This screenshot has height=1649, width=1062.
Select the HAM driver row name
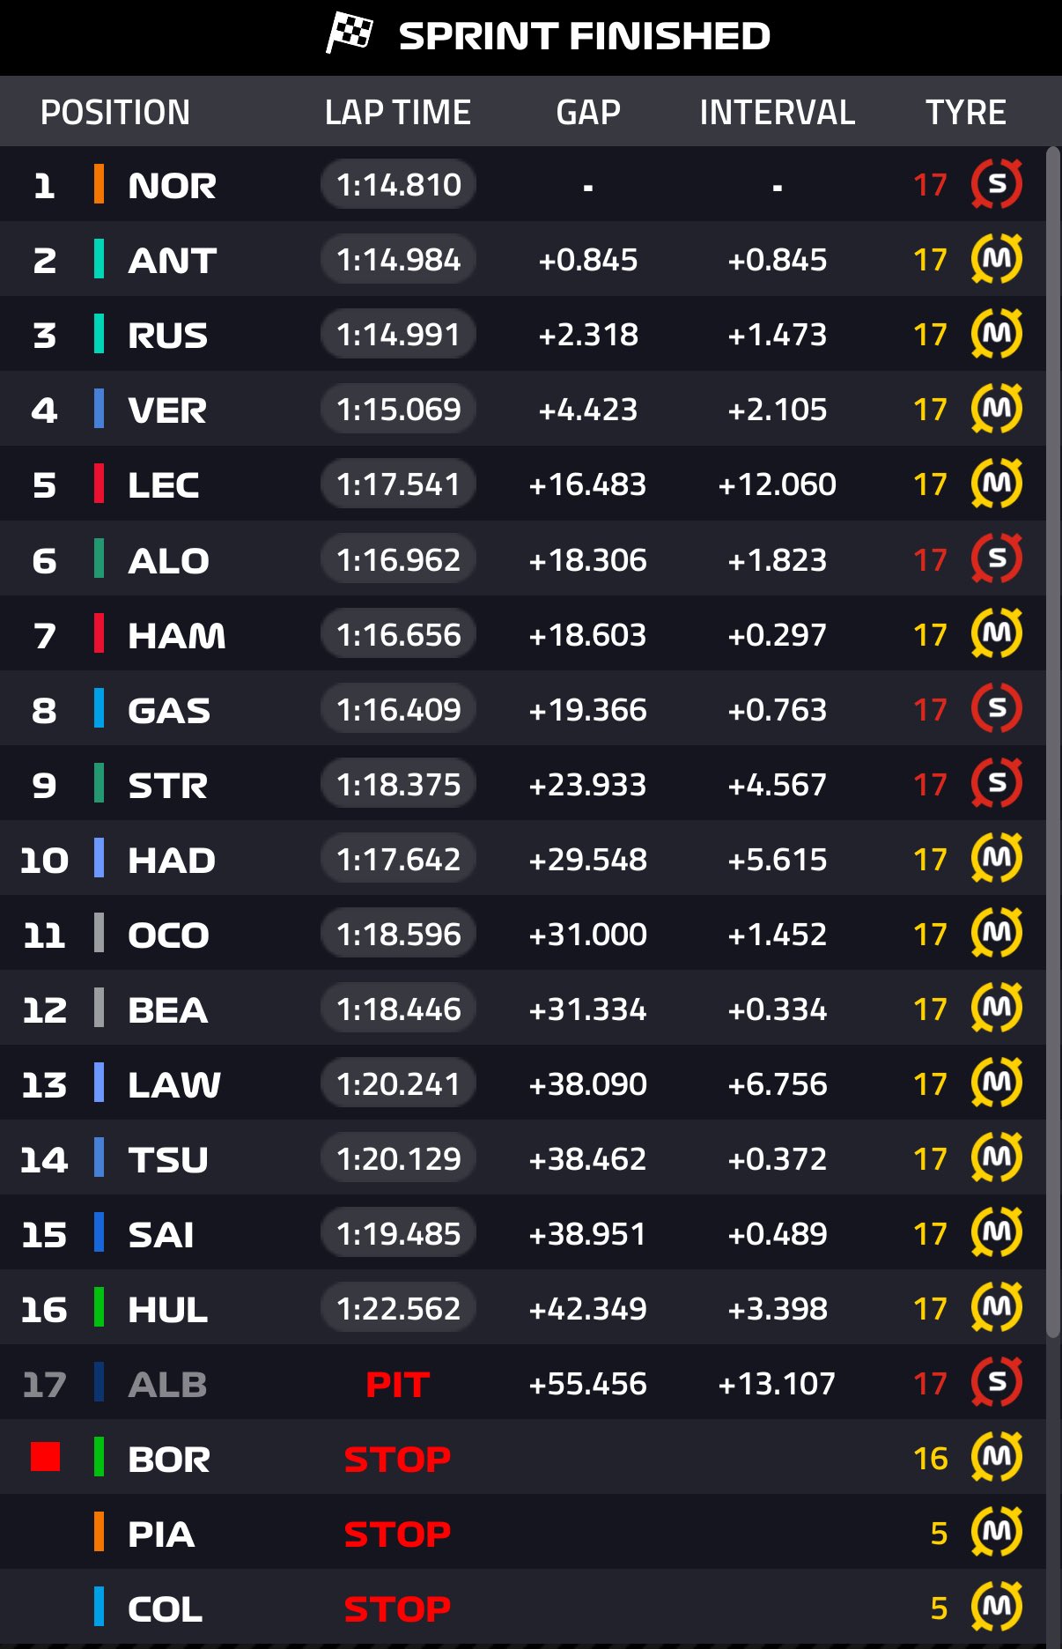(176, 635)
